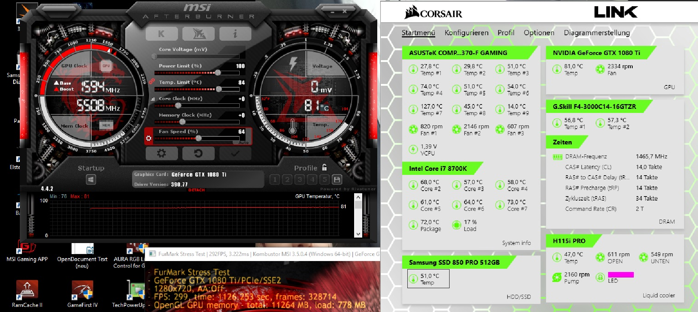The width and height of the screenshot is (698, 312).
Task: Click the LED icon in H115i PRO panel
Action: (600, 278)
